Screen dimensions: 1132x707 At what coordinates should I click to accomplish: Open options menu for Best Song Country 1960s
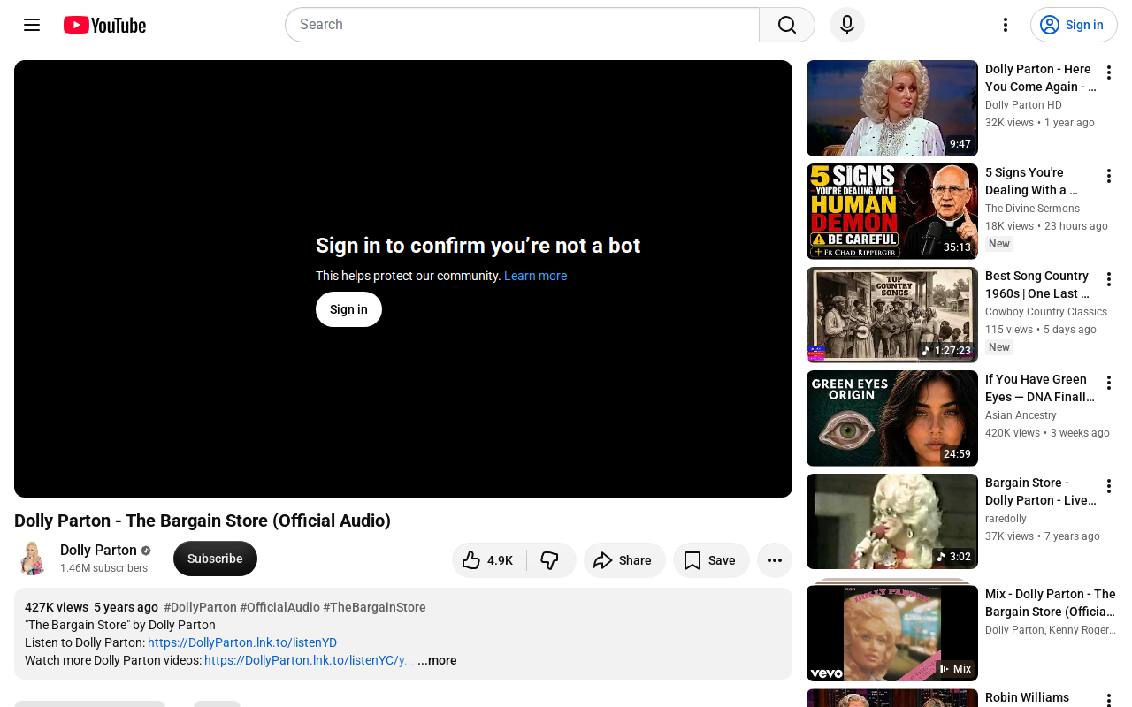click(x=1109, y=279)
